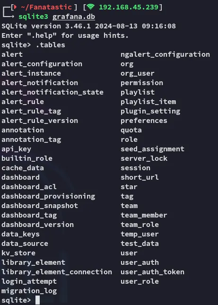The width and height of the screenshot is (218, 305).
Task: Click the IP address 192.168.45.239
Action: point(129,7)
